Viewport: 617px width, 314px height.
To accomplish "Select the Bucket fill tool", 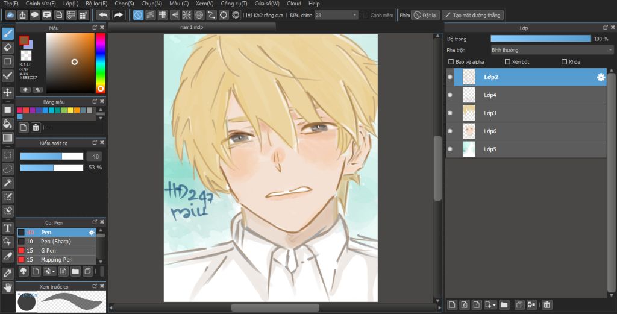I will [x=7, y=124].
